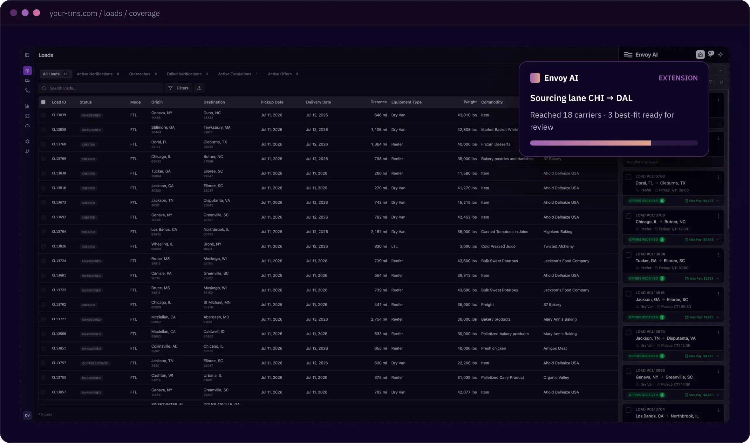The width and height of the screenshot is (750, 443).
Task: Open options menu for load card #CL13816
Action: [x=718, y=294]
